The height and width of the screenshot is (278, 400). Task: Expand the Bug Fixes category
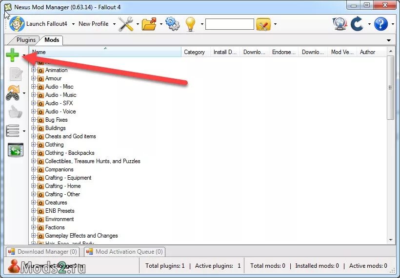tap(34, 120)
